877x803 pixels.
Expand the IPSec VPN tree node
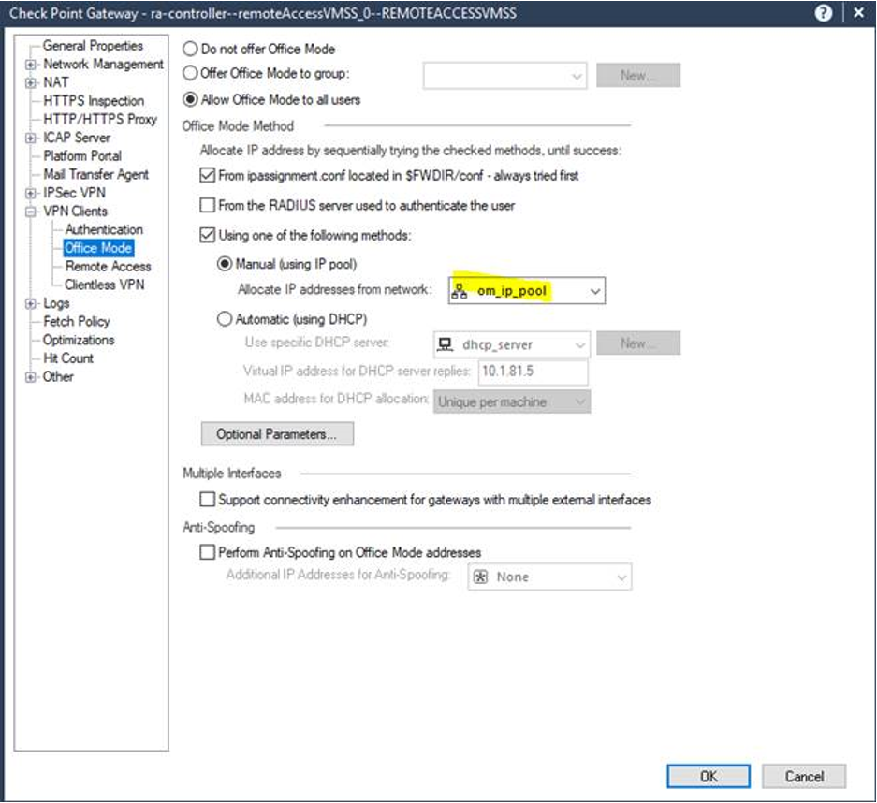tap(31, 194)
